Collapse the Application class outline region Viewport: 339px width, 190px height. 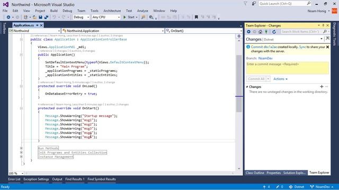pos(21,40)
